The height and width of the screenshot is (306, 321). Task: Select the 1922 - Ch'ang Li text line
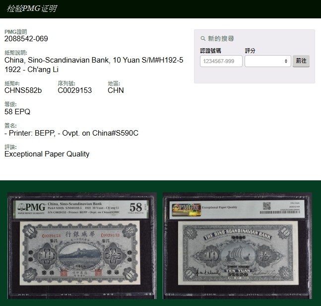click(32, 70)
